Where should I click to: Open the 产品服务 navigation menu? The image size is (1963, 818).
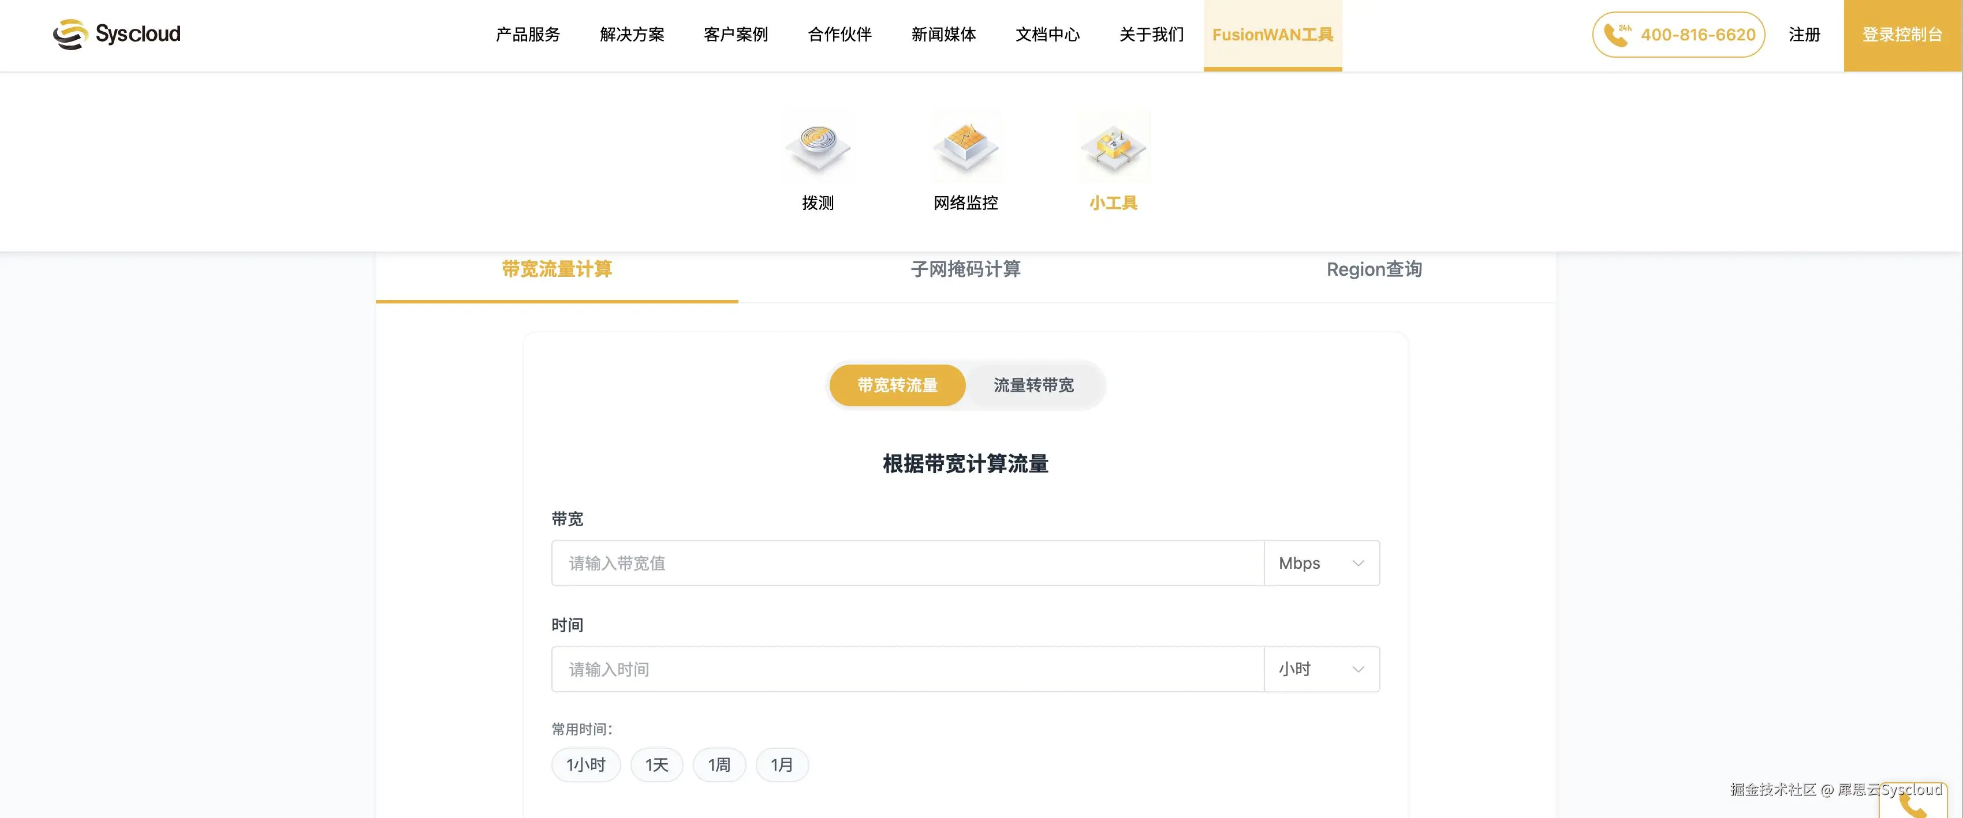point(527,35)
